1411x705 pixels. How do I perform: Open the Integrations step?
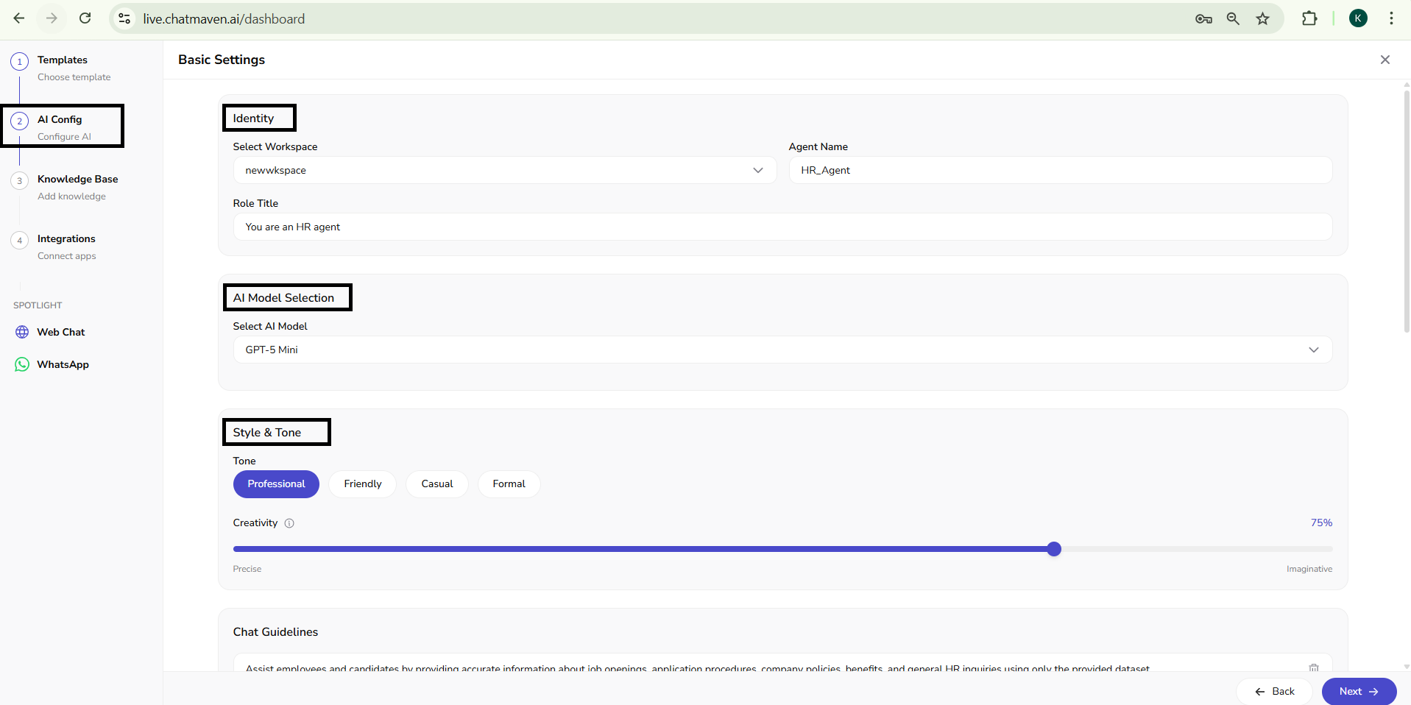(x=66, y=239)
